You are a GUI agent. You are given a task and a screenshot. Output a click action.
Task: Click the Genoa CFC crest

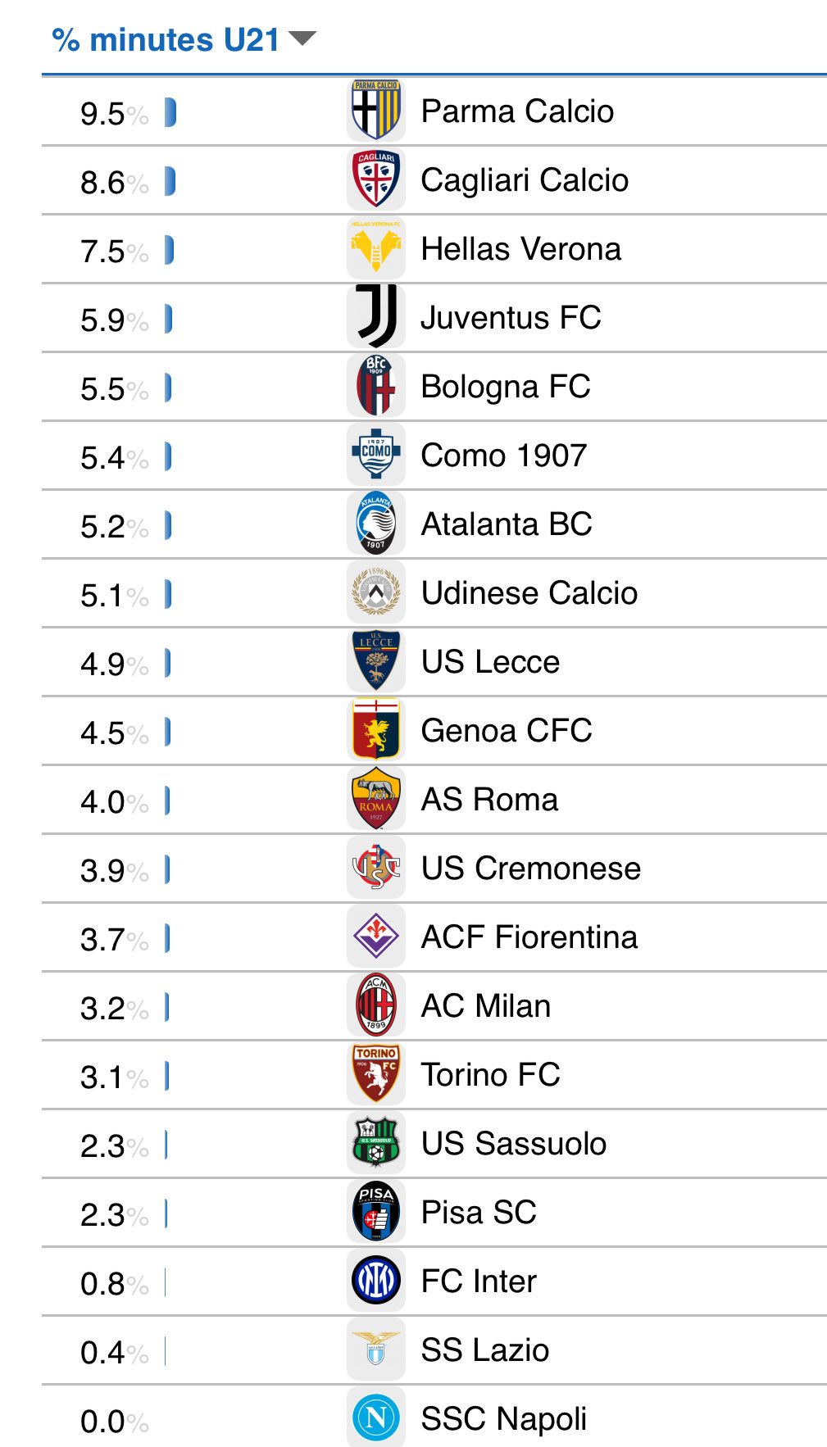pyautogui.click(x=375, y=730)
